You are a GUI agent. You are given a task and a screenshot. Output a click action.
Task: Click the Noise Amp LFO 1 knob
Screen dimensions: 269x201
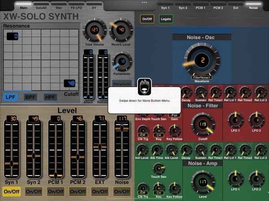click(x=235, y=179)
